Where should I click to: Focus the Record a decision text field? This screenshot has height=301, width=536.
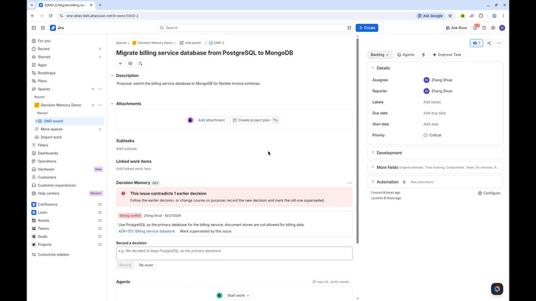(234, 253)
